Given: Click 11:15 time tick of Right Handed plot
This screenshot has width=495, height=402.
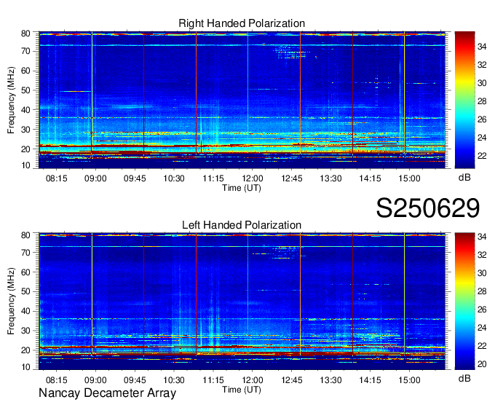Looking at the screenshot, I should 213,178.
